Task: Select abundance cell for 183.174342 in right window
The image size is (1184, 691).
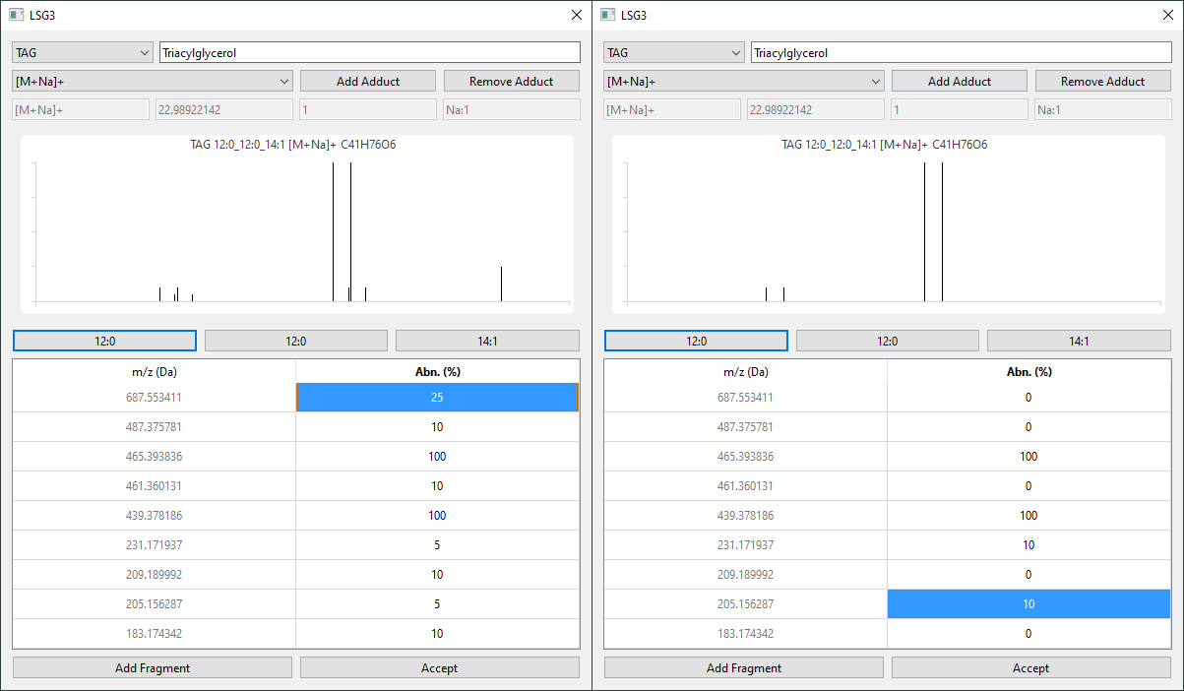Action: [1028, 633]
